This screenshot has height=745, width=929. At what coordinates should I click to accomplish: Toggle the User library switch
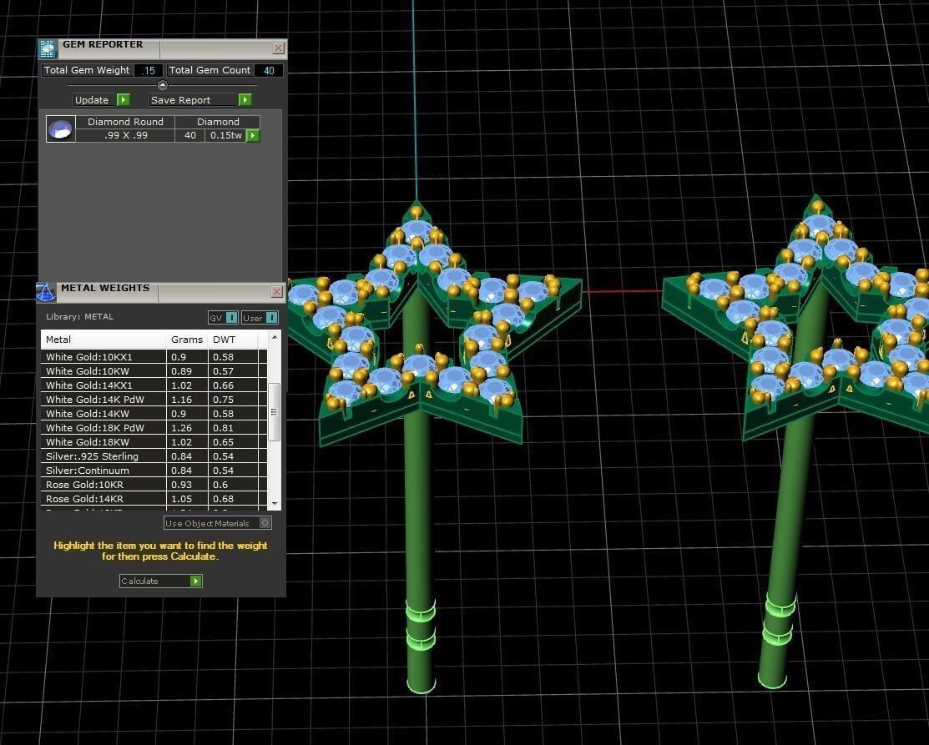point(271,318)
